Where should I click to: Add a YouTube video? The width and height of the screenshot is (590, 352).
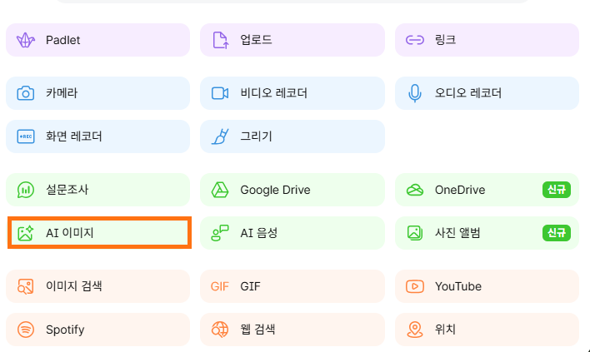(x=487, y=286)
